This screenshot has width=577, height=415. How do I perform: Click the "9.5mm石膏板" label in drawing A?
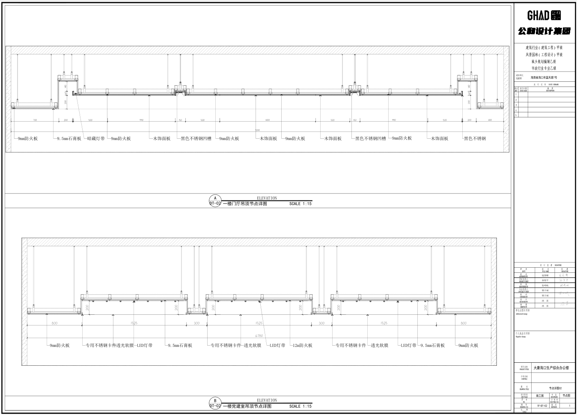tap(69, 139)
